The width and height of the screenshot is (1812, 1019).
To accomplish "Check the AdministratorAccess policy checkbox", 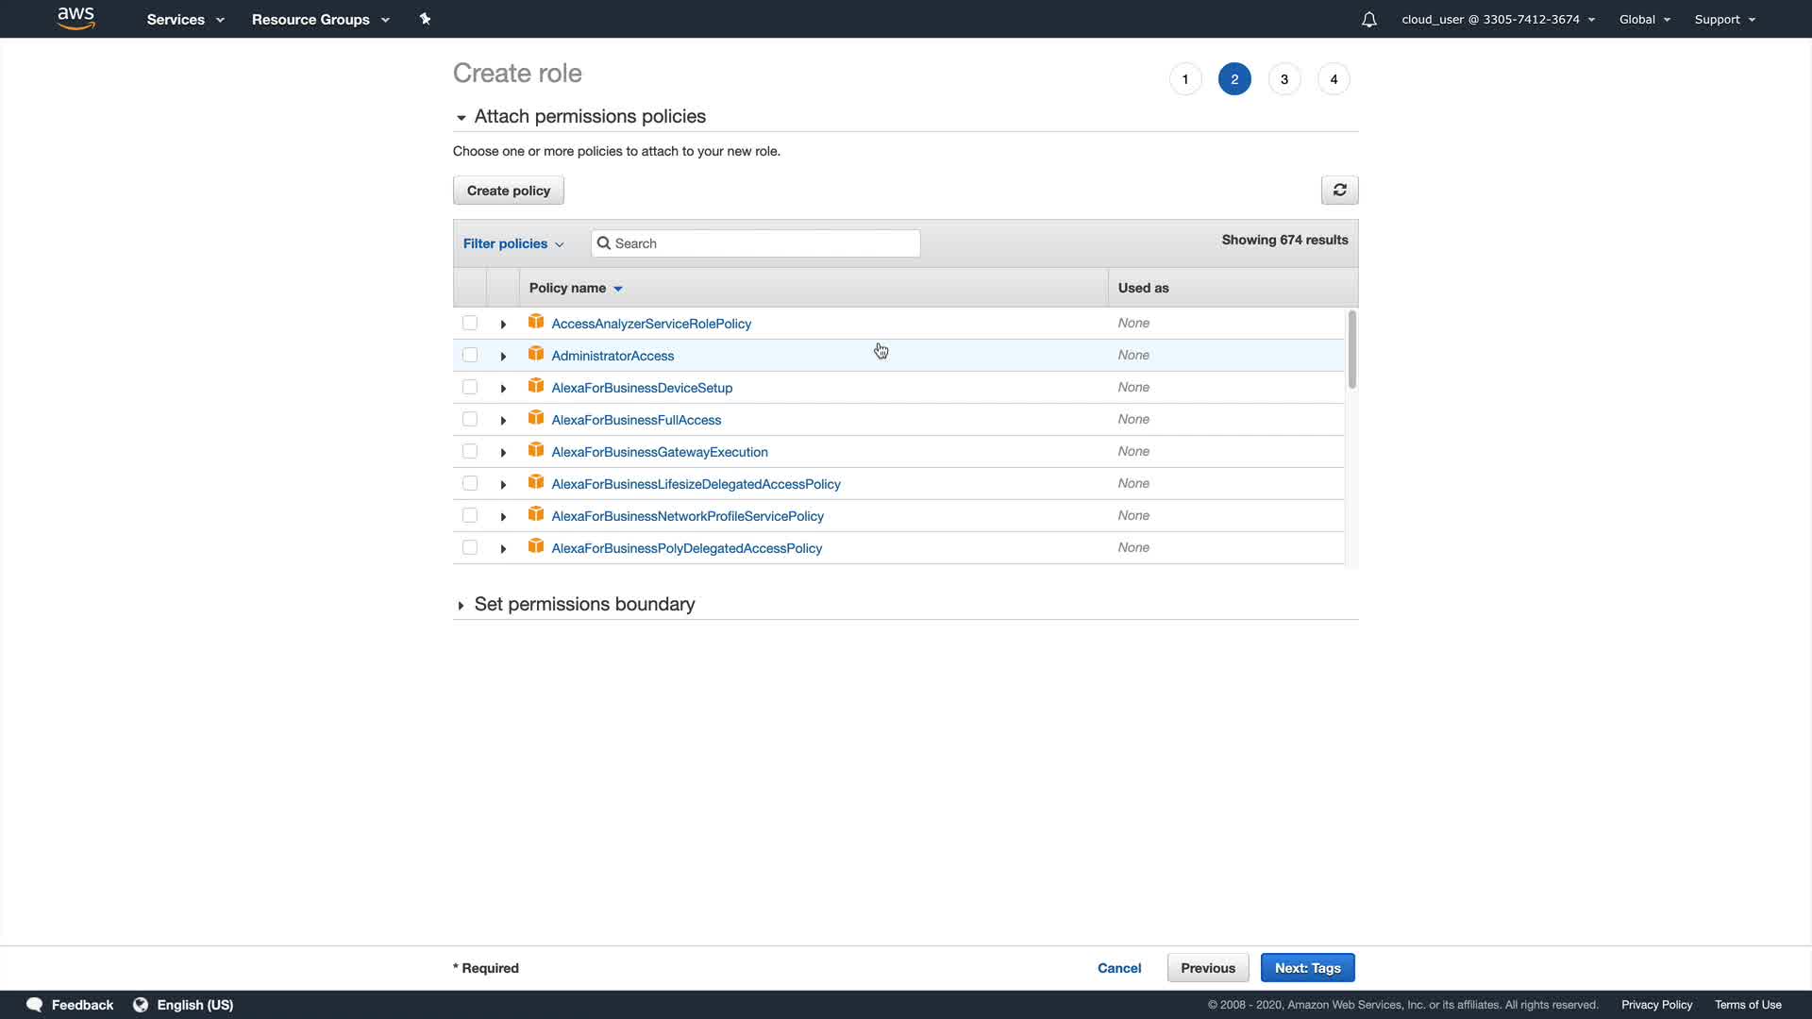I will pyautogui.click(x=469, y=355).
